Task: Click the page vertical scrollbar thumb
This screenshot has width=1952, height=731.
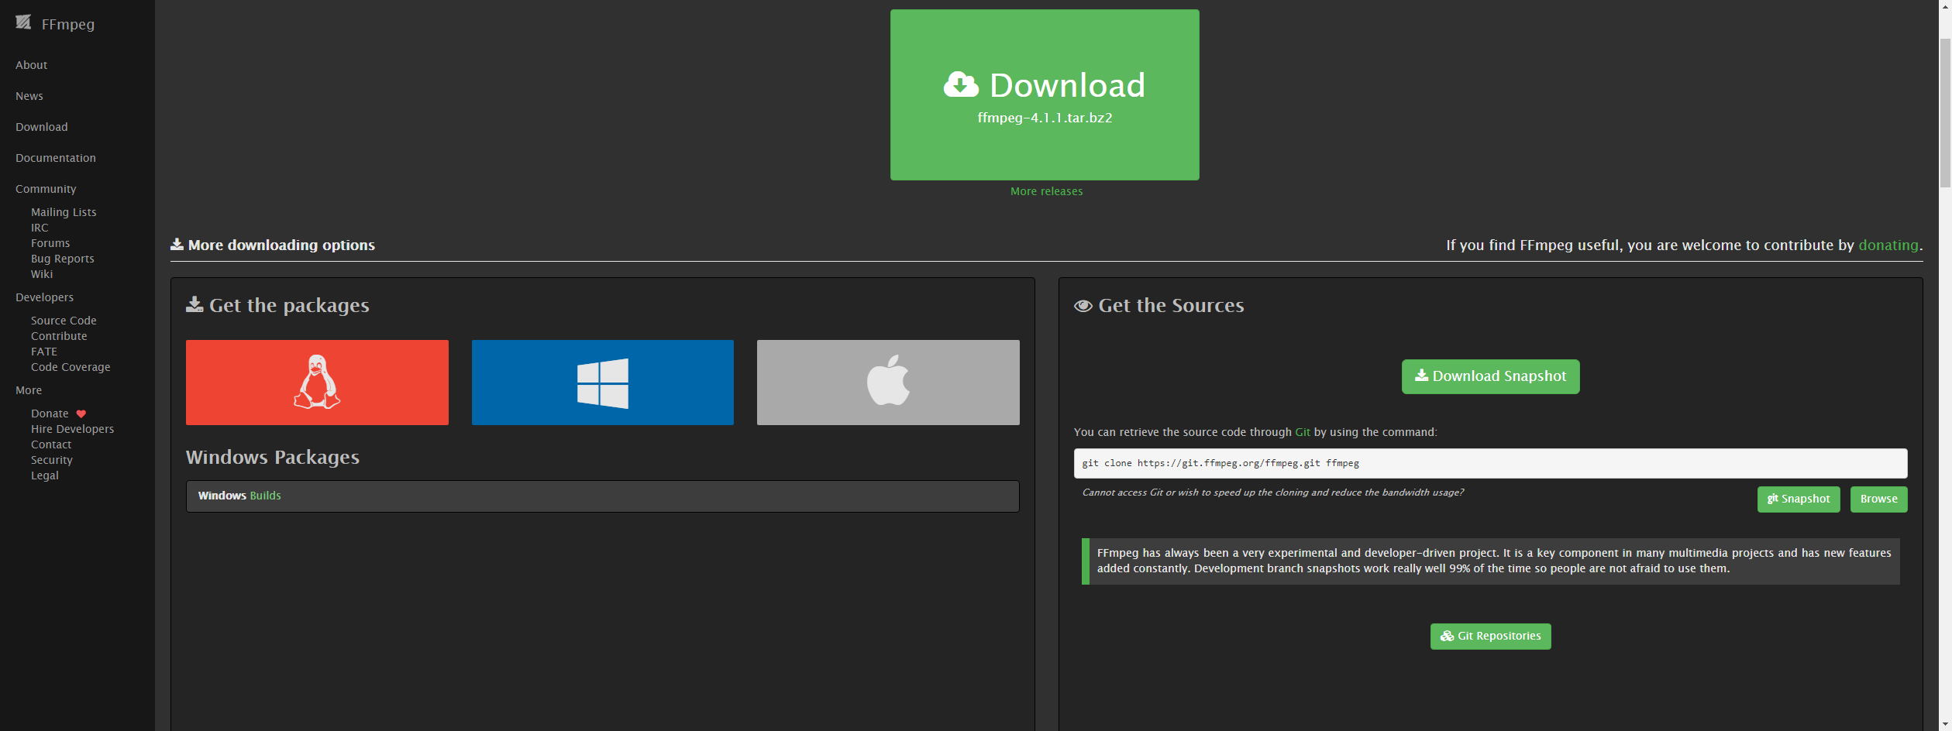Action: (1945, 112)
